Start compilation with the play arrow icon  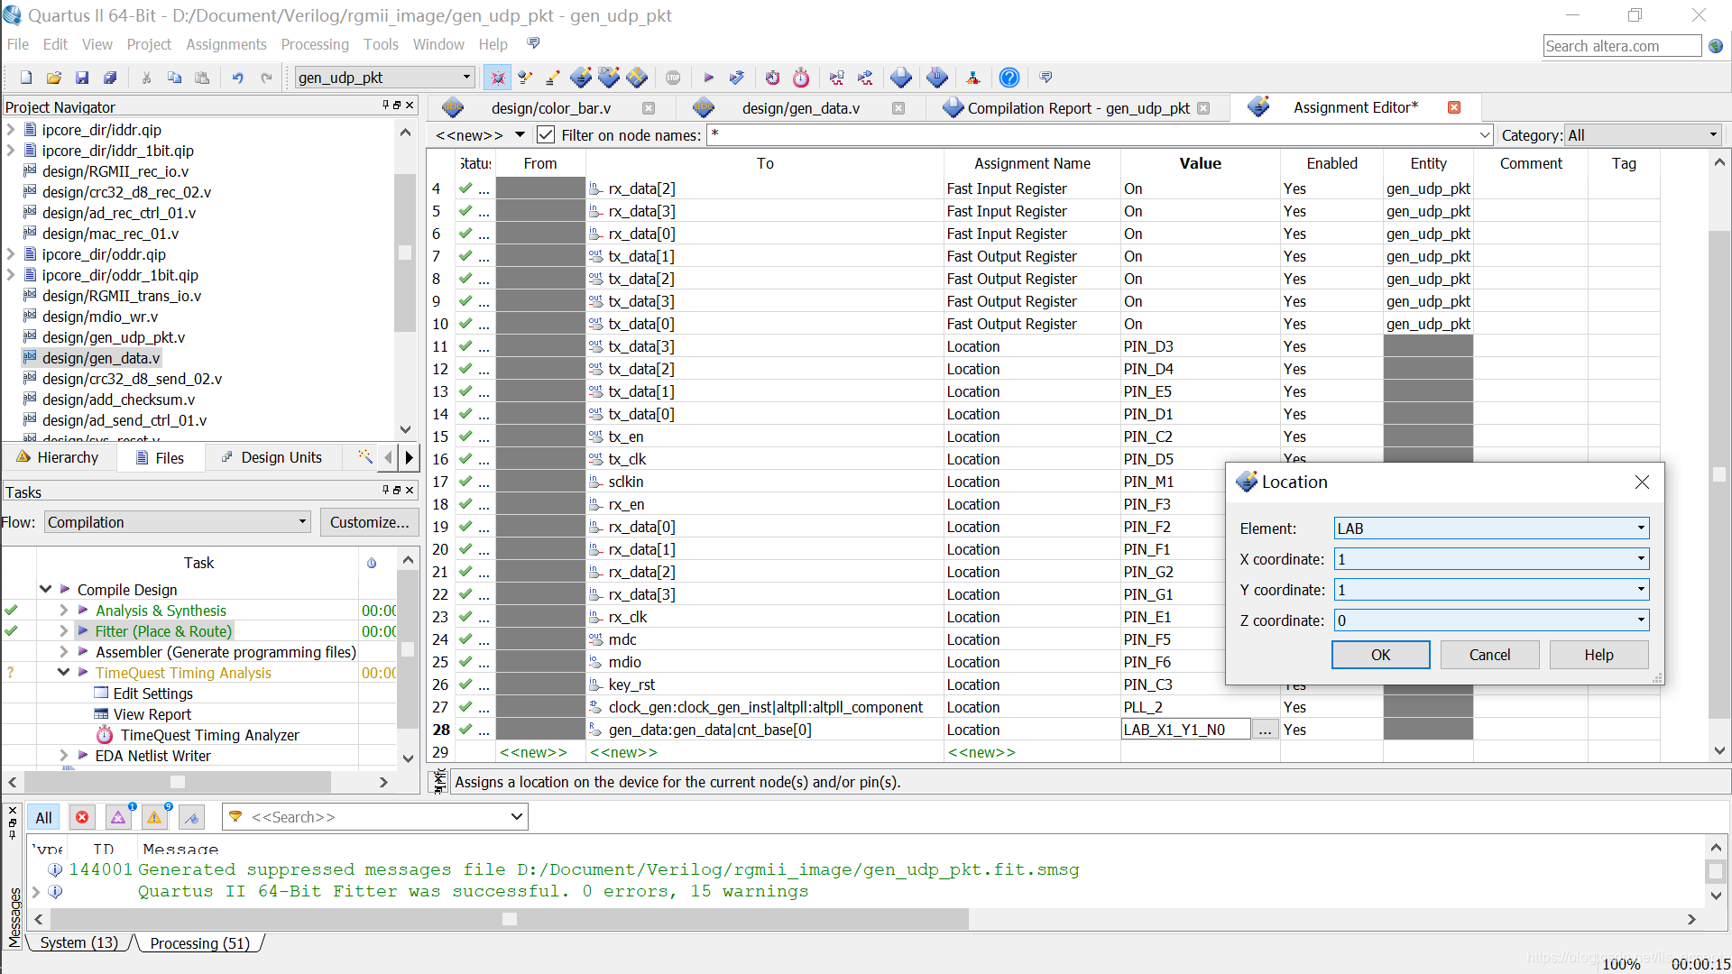709,78
